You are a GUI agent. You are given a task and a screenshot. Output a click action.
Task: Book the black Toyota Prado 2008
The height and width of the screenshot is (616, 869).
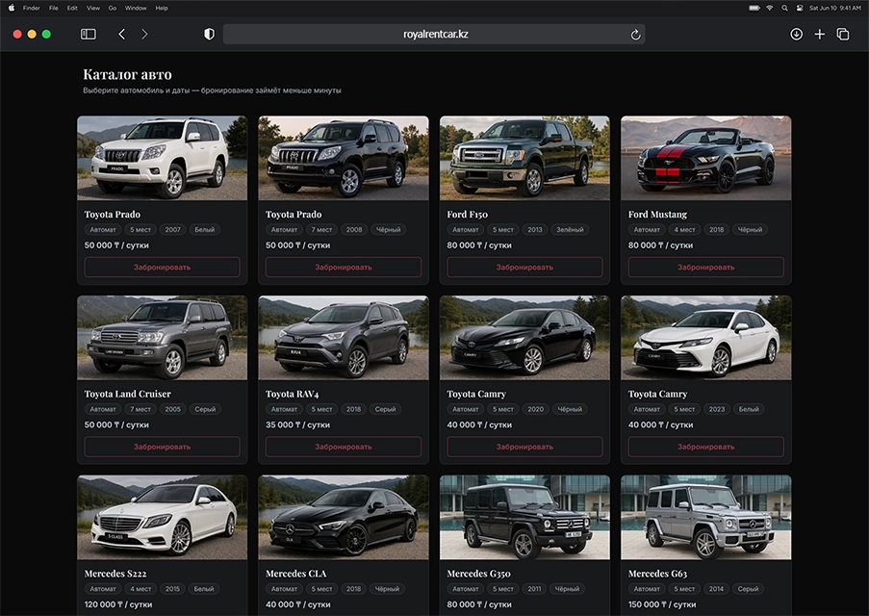click(343, 267)
